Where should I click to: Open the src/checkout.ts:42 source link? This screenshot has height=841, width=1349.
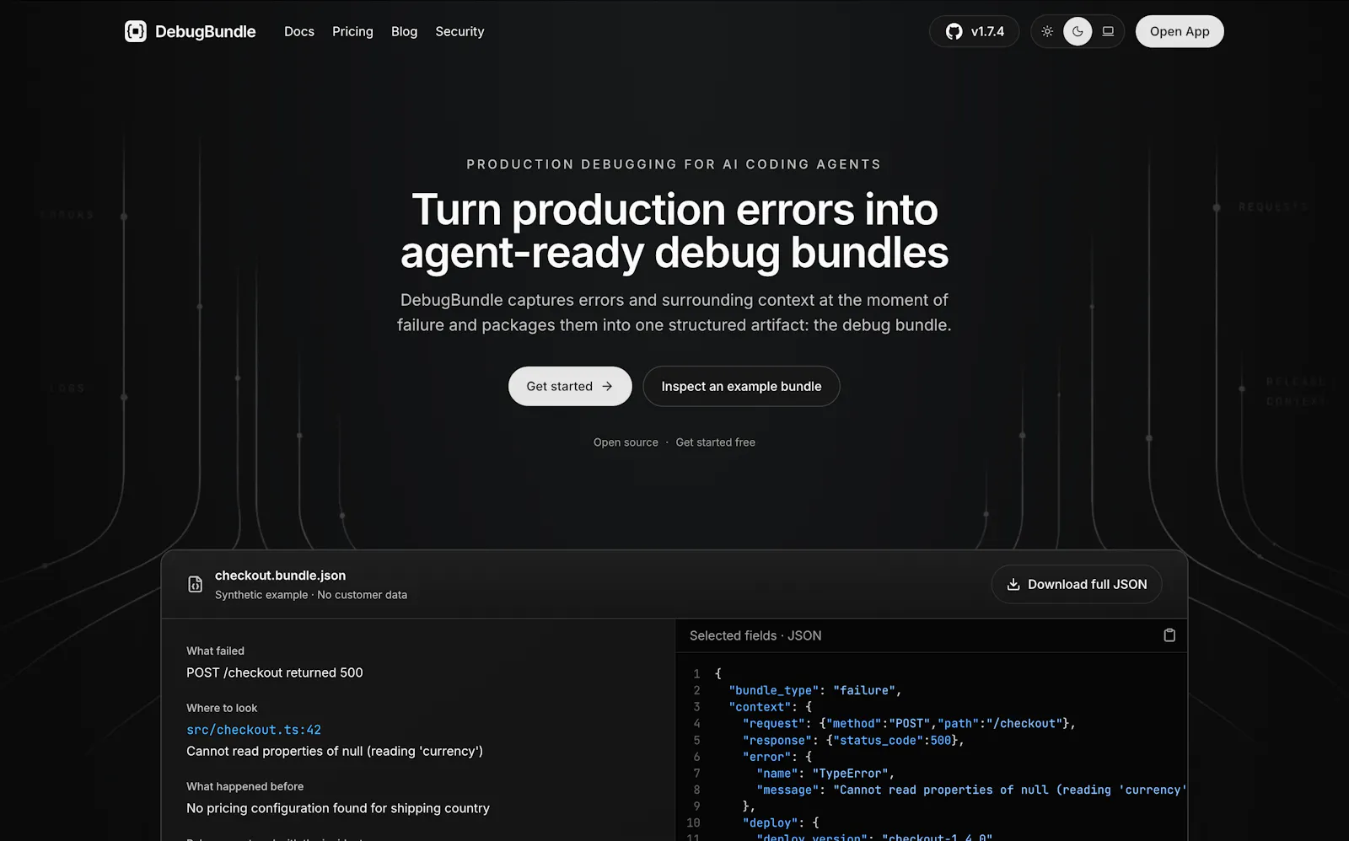pos(254,730)
